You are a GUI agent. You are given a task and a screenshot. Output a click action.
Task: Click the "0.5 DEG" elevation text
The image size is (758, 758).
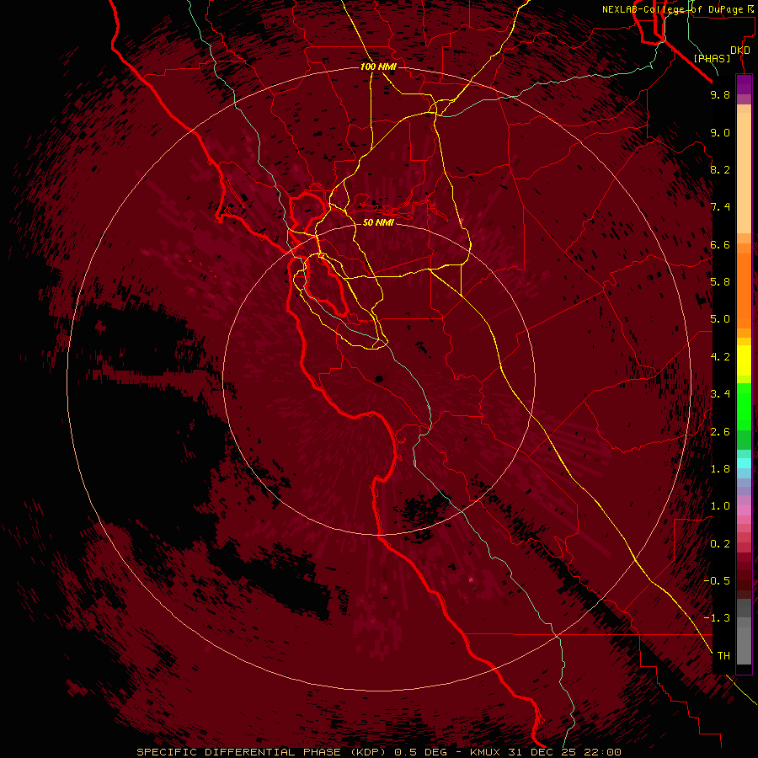click(x=422, y=752)
